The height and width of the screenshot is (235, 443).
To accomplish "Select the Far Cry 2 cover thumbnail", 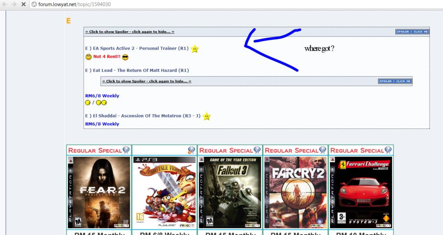I will (295, 192).
